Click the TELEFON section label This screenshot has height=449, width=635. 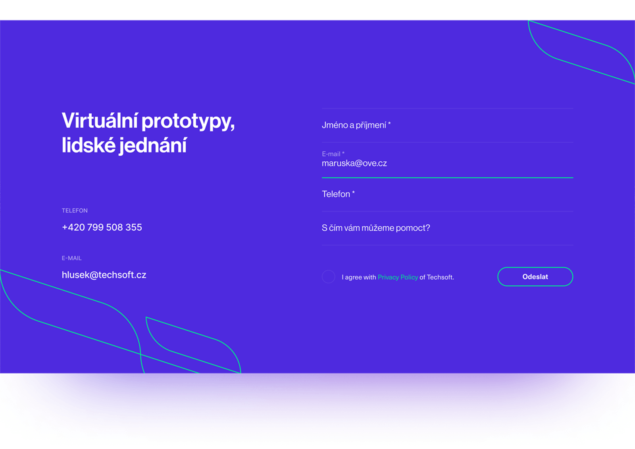74,210
